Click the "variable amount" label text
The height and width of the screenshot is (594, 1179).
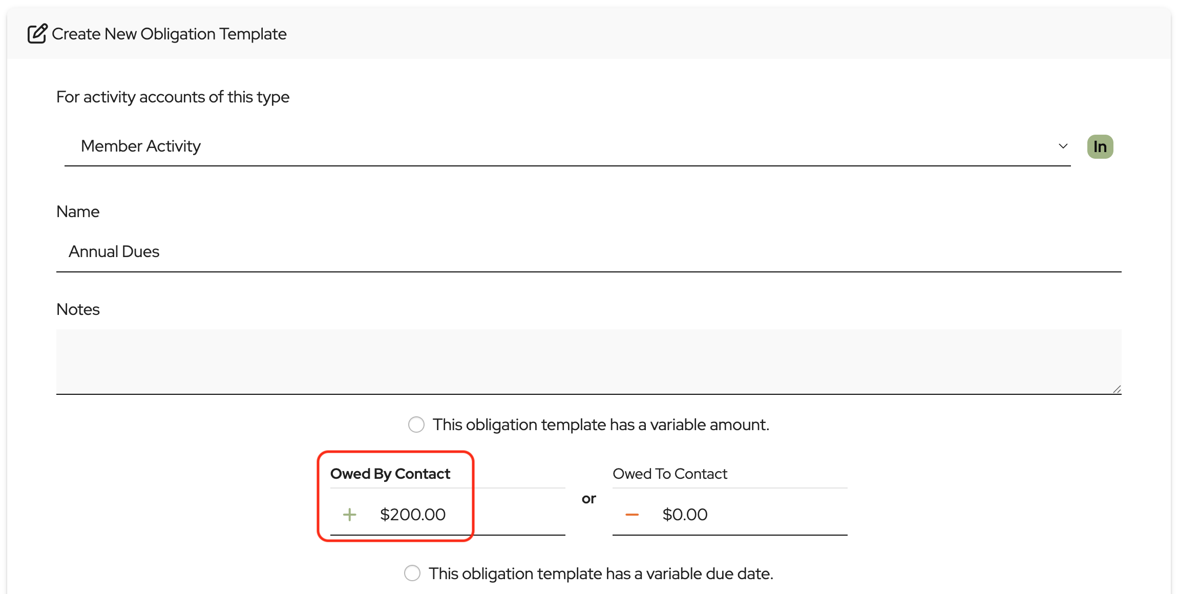click(x=601, y=425)
